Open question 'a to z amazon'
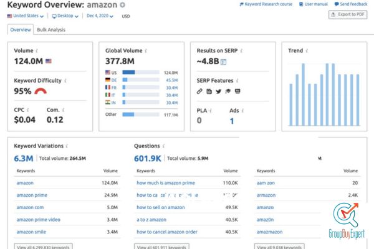Viewport: 374px width, 249px height. pos(151,220)
